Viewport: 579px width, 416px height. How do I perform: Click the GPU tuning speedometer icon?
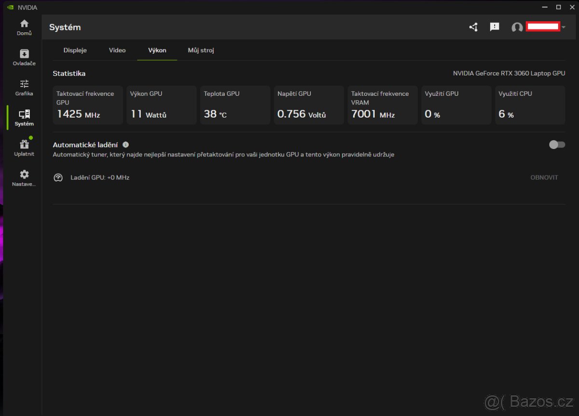click(58, 177)
